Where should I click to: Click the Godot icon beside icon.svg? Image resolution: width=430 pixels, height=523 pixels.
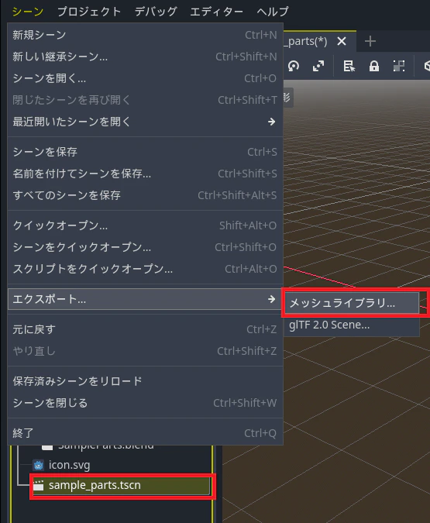tap(39, 465)
